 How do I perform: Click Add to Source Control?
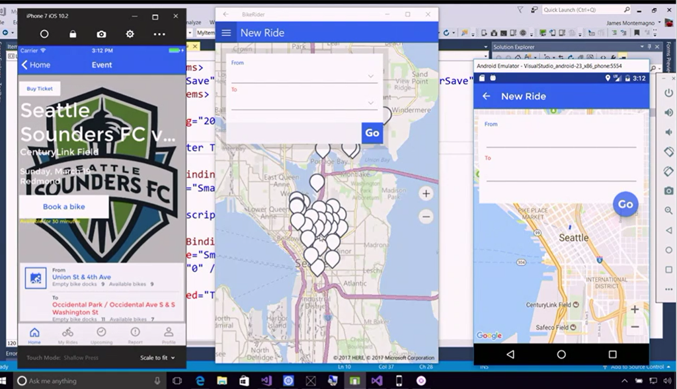637,367
